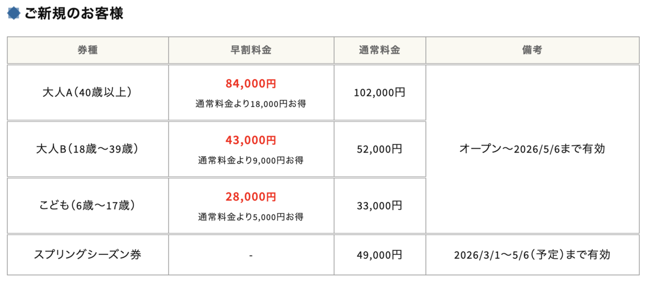This screenshot has width=648, height=284.
Task: Click the 52,000円 regular price
Action: 380,149
